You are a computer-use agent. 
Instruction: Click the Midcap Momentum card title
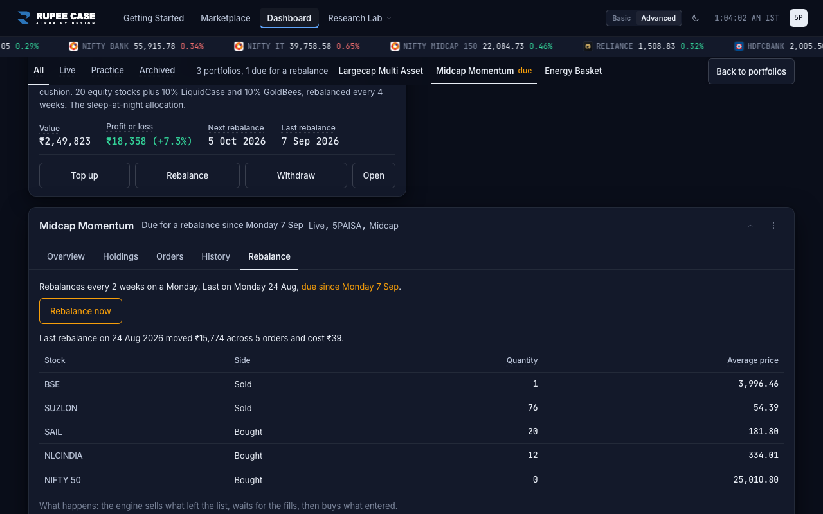86,226
